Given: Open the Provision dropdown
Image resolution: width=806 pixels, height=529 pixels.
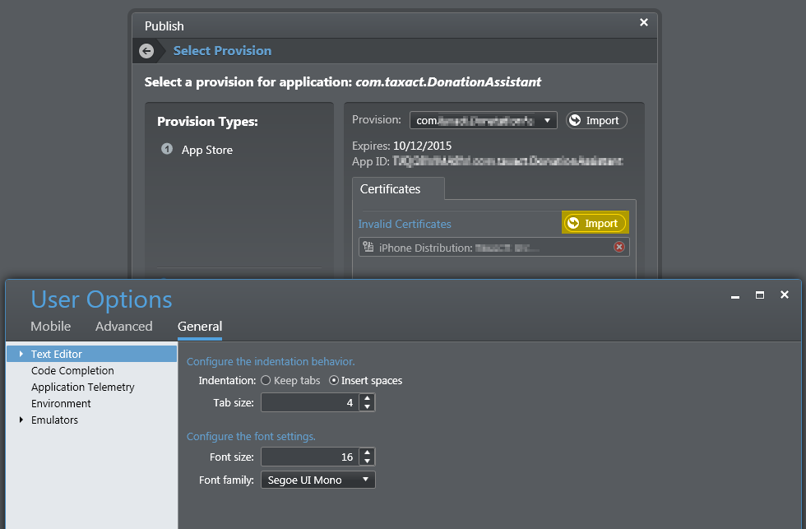Looking at the screenshot, I should point(484,120).
